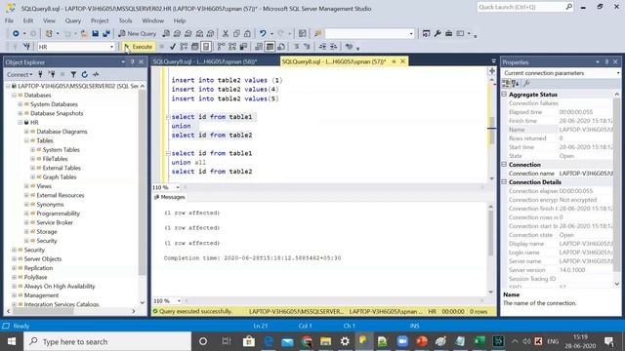The height and width of the screenshot is (351, 625).
Task: Open the File menu
Action: [9, 20]
